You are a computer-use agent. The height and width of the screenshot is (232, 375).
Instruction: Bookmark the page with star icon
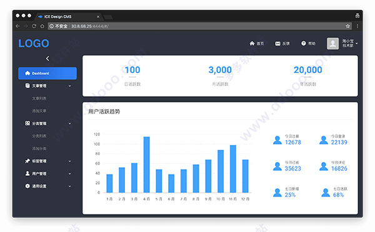tap(347, 26)
